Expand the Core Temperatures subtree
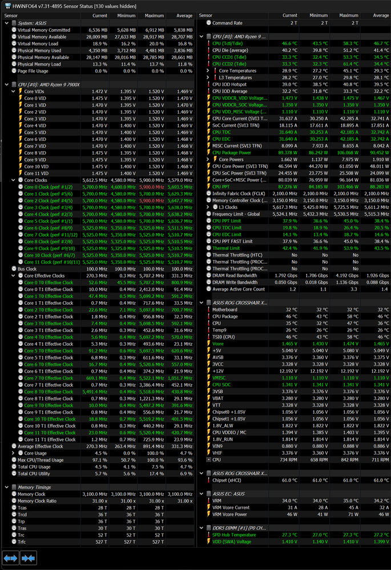 208,71
